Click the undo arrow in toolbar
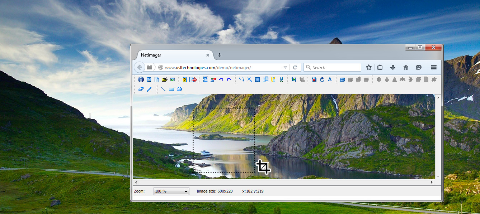 point(221,79)
